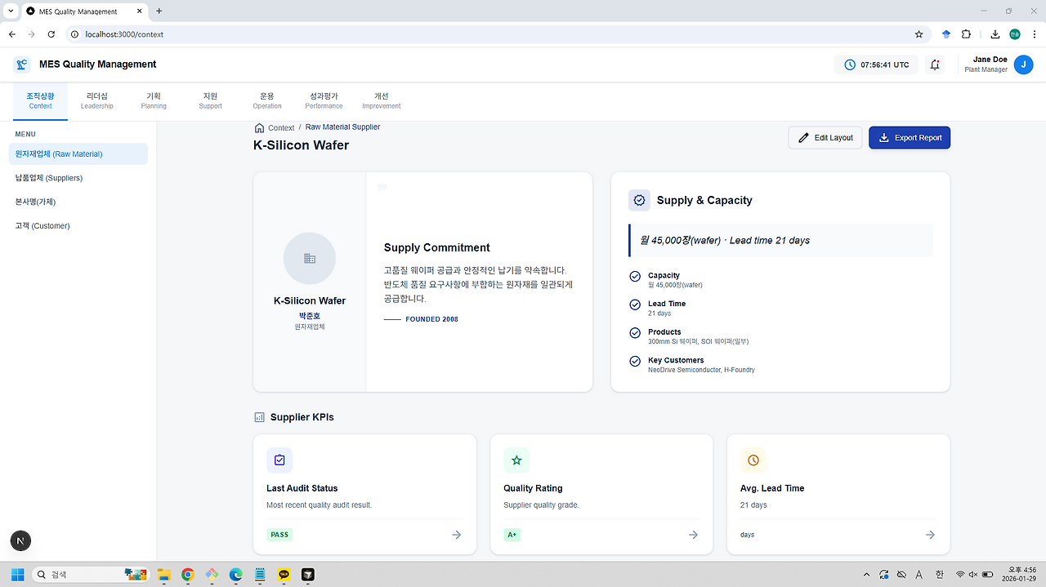The width and height of the screenshot is (1046, 587).
Task: Open the Chrome tab search dropdown
Action: click(11, 11)
